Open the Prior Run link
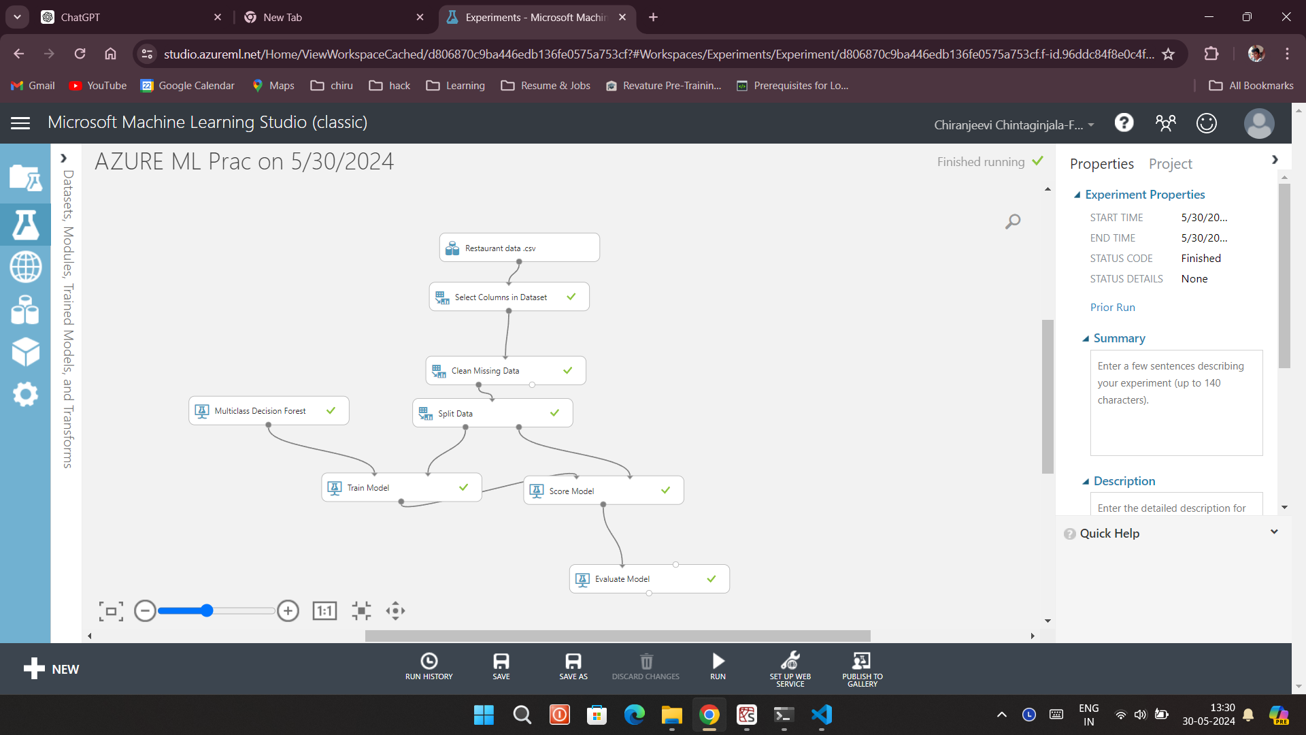Viewport: 1306px width, 735px height. (x=1112, y=308)
